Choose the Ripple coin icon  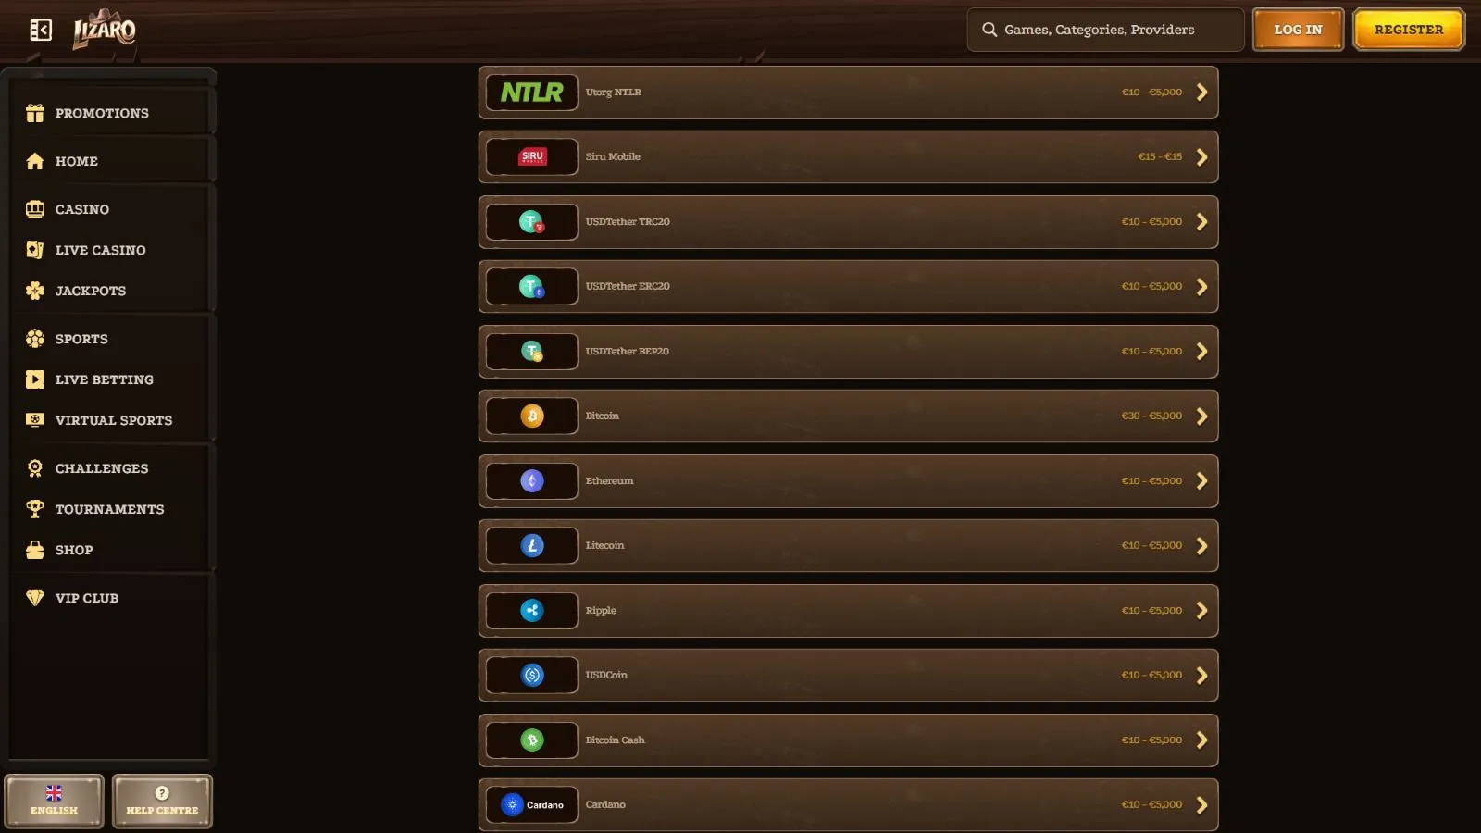(531, 611)
